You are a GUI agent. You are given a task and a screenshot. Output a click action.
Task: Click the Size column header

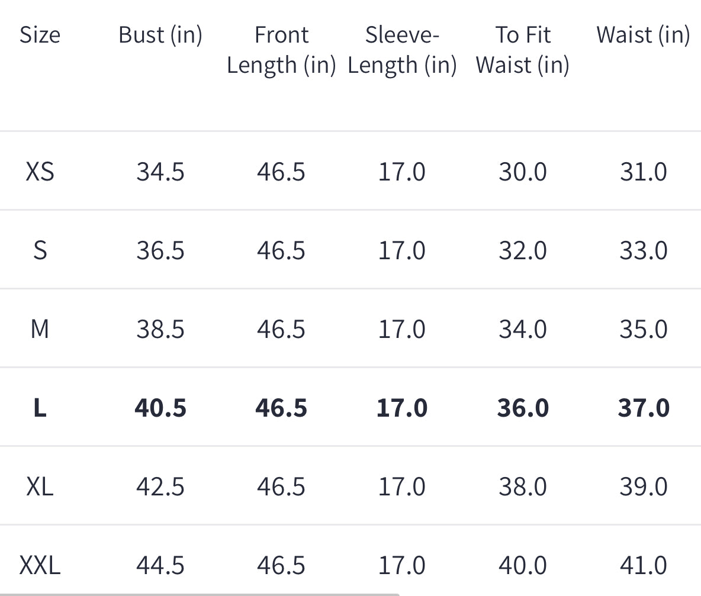pos(40,35)
